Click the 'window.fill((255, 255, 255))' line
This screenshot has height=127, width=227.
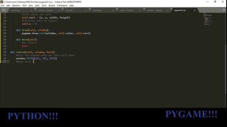coord(37,59)
